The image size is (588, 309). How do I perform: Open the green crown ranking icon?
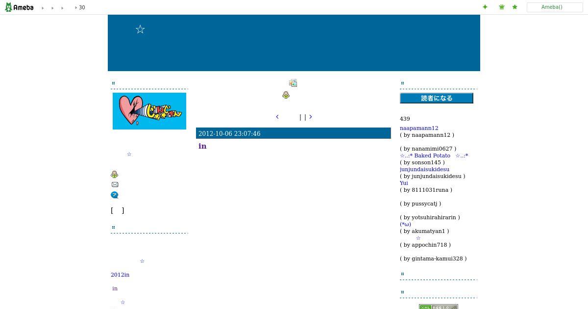(502, 7)
